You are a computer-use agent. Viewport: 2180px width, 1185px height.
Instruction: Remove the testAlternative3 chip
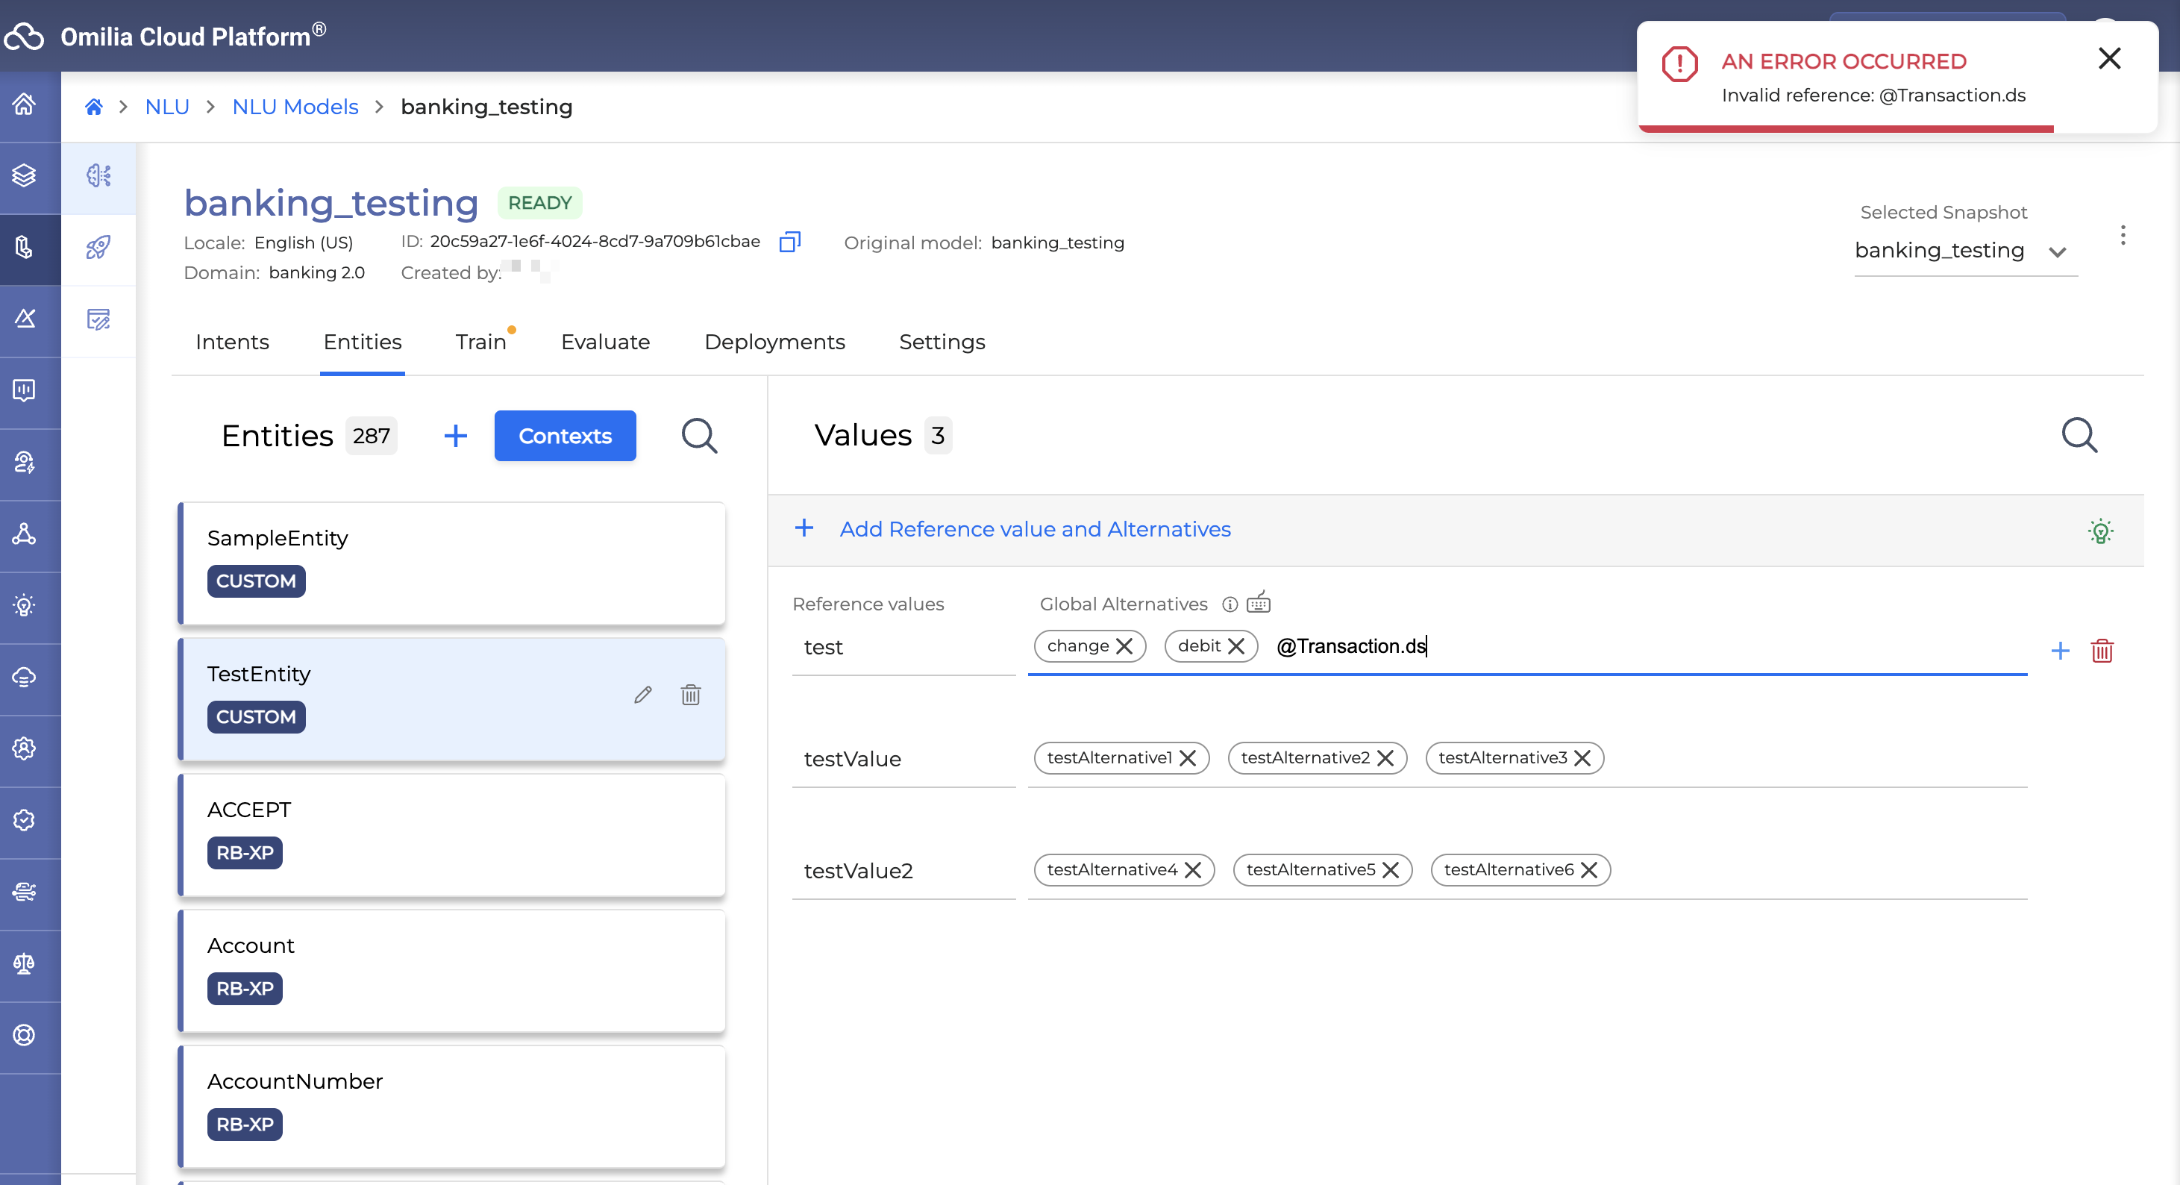(1582, 758)
